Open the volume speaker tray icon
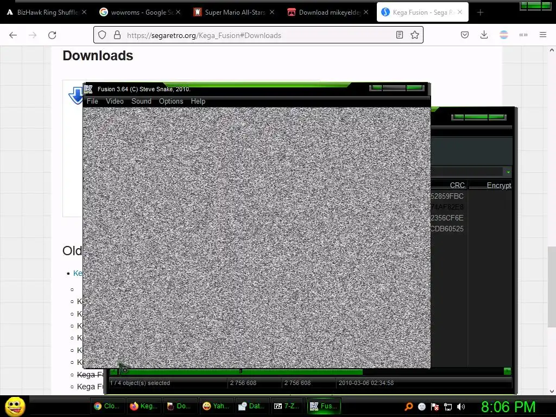This screenshot has width=556, height=417. (x=461, y=407)
